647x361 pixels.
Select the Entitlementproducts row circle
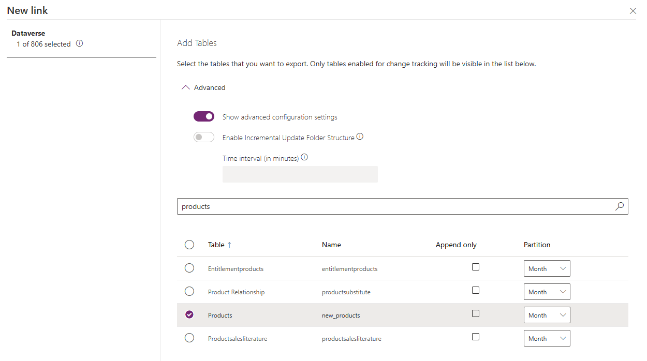pyautogui.click(x=189, y=268)
